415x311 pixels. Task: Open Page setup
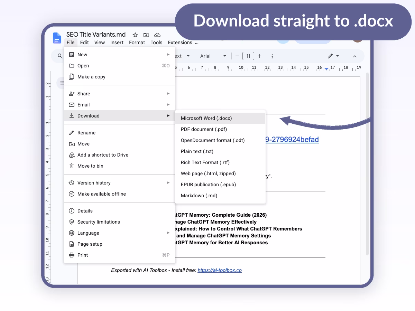(x=120, y=244)
